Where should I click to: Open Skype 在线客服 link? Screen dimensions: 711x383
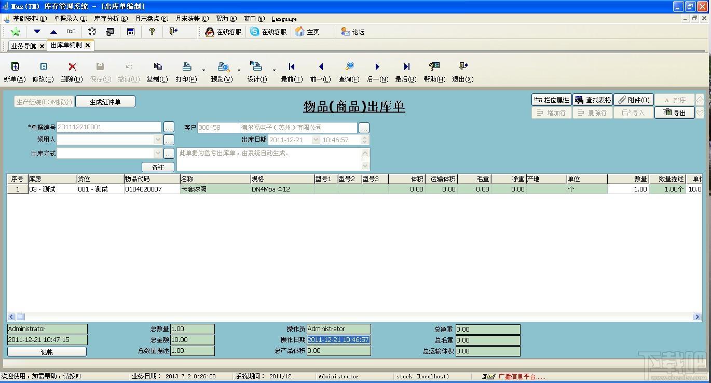(x=268, y=32)
